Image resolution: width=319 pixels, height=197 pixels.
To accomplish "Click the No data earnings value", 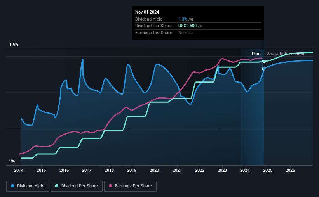I will (186, 33).
